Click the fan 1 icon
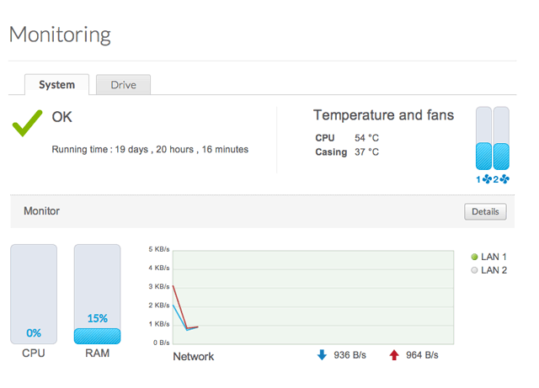This screenshot has width=539, height=388. 487,179
